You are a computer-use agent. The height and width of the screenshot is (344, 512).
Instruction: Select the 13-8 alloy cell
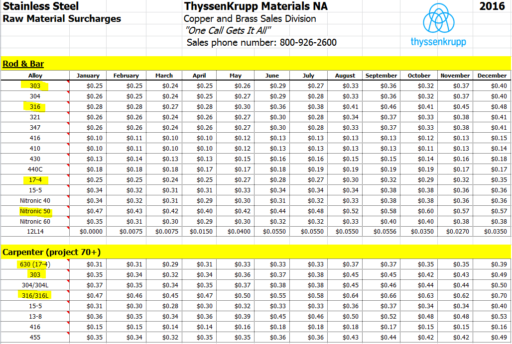click(35, 316)
